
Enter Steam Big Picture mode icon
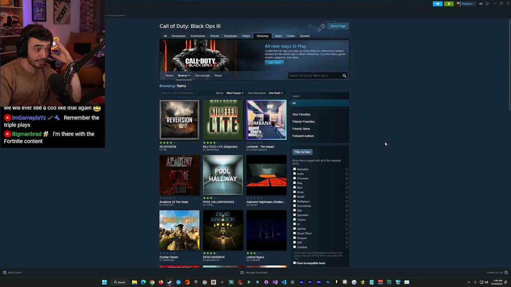coord(487,4)
